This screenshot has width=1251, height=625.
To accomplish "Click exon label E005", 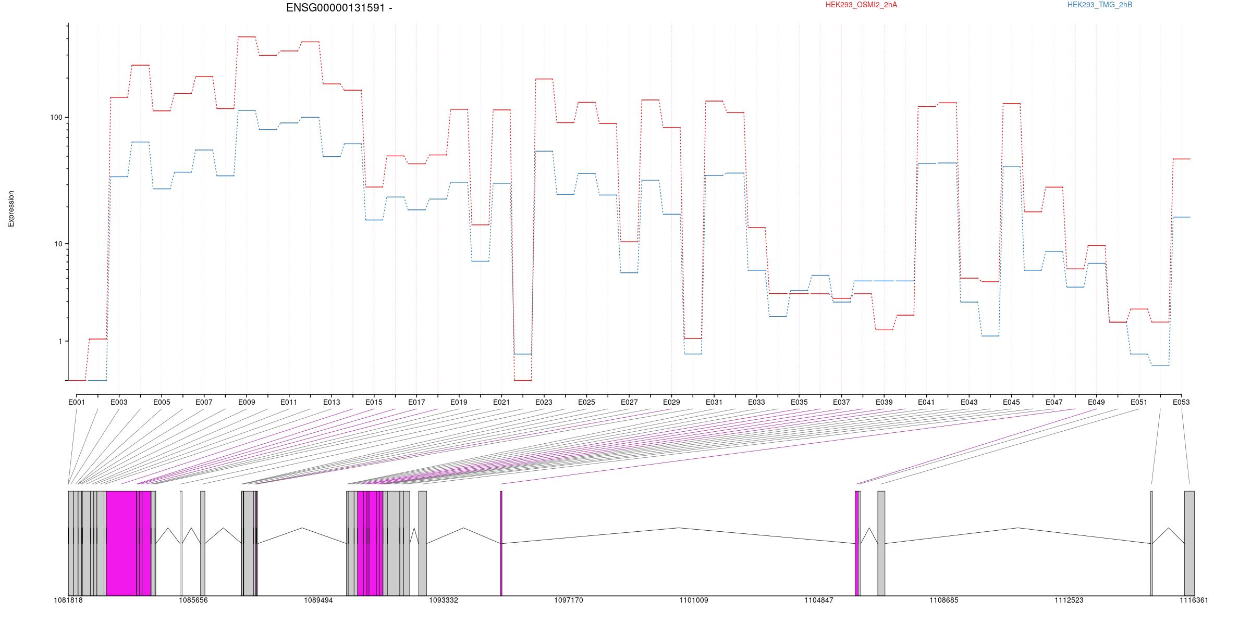I will click(162, 402).
